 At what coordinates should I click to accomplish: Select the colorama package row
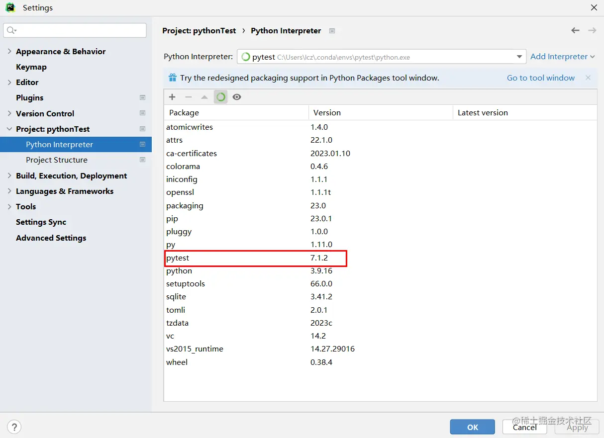coord(380,167)
